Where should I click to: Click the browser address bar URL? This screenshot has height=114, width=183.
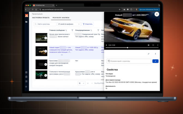53,9
